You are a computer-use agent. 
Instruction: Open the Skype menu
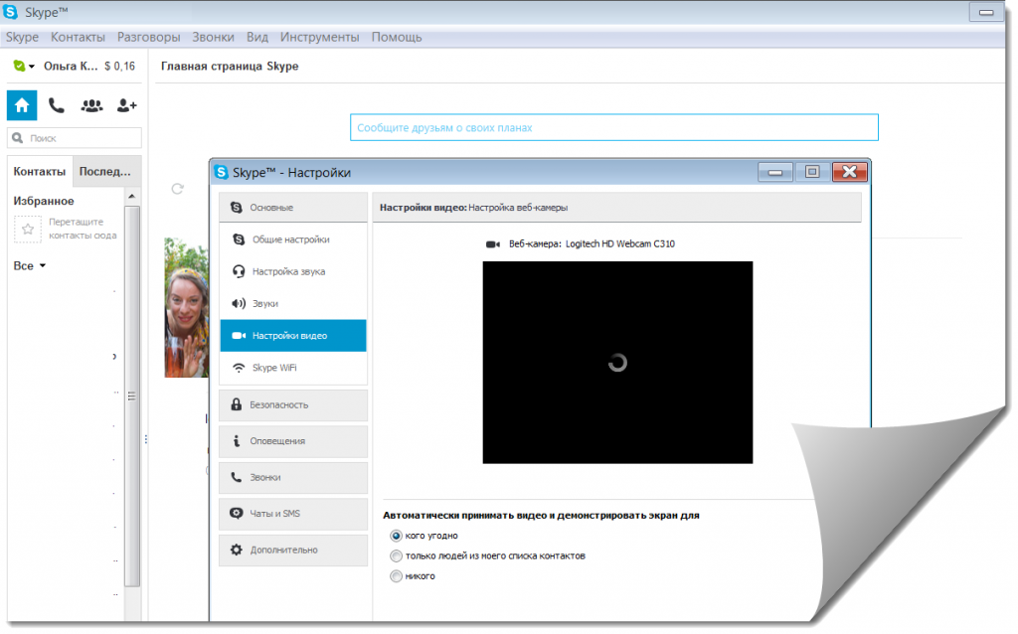[x=22, y=37]
